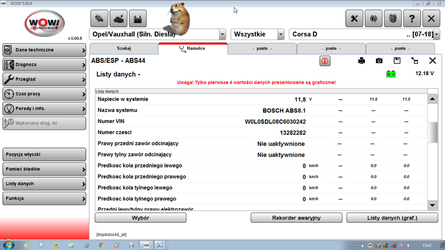Click the gift box icon button

392,19
